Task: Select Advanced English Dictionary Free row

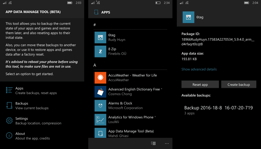Action: pos(131,92)
